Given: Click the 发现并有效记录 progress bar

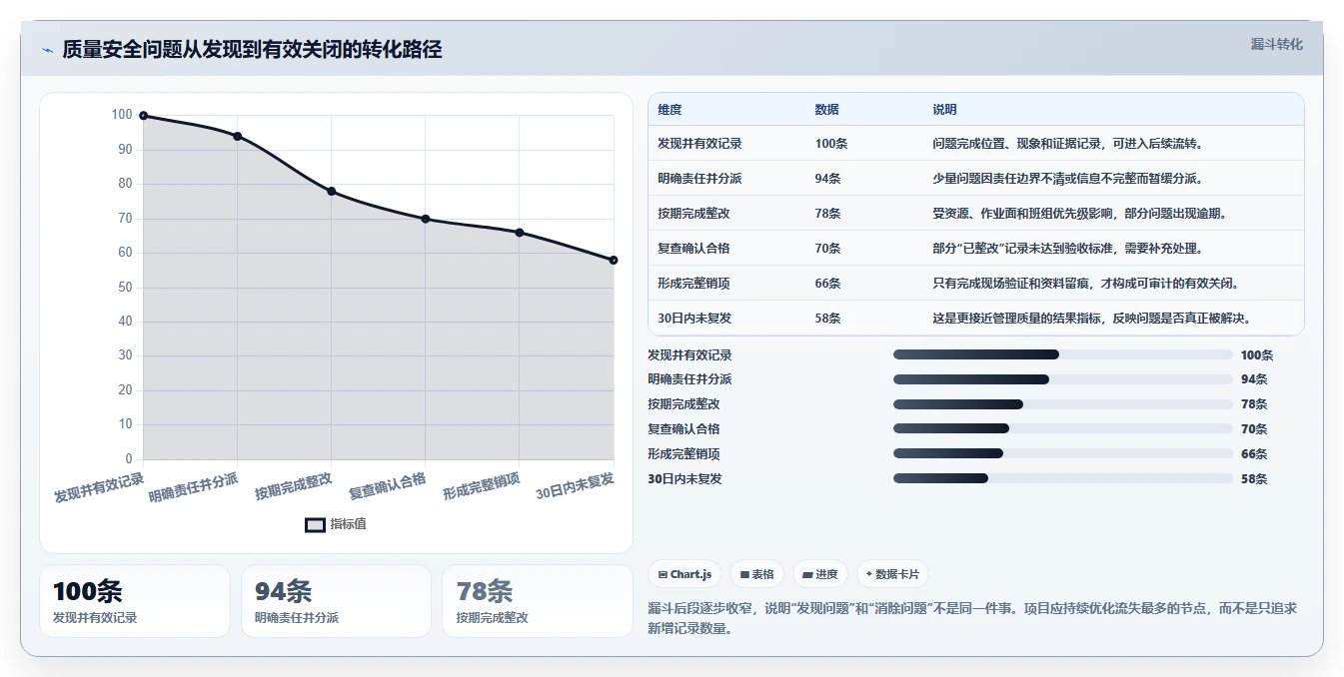Looking at the screenshot, I should pyautogui.click(x=1063, y=354).
